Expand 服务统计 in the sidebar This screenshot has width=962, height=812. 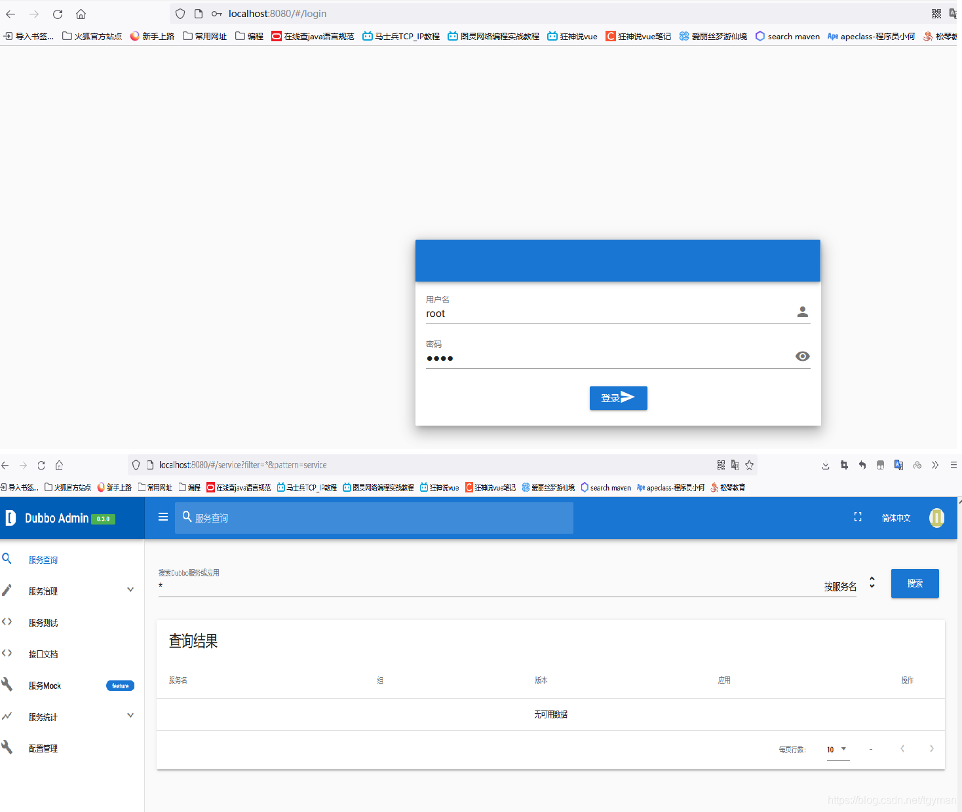coord(72,717)
